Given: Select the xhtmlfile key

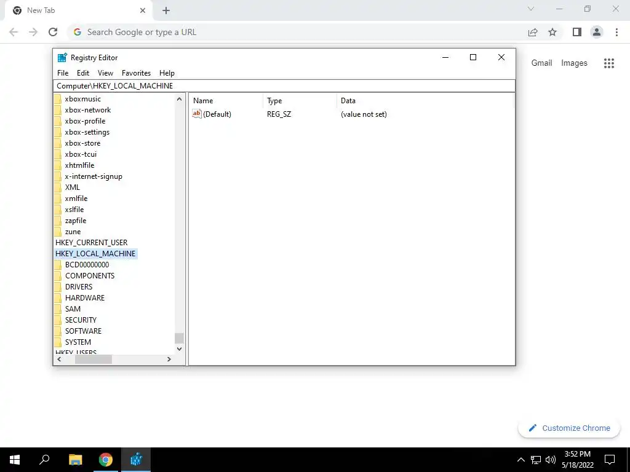Looking at the screenshot, I should [x=79, y=165].
